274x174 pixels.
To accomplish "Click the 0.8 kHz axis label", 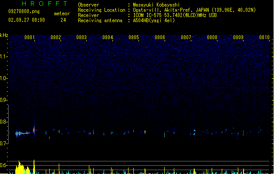I will coord(4,122).
